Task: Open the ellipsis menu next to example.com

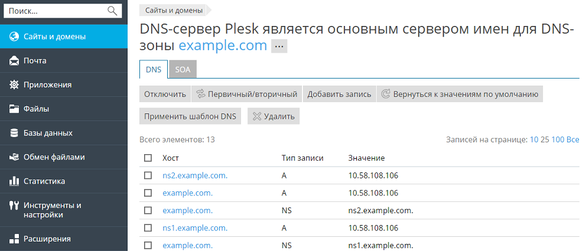Action: 279,47
